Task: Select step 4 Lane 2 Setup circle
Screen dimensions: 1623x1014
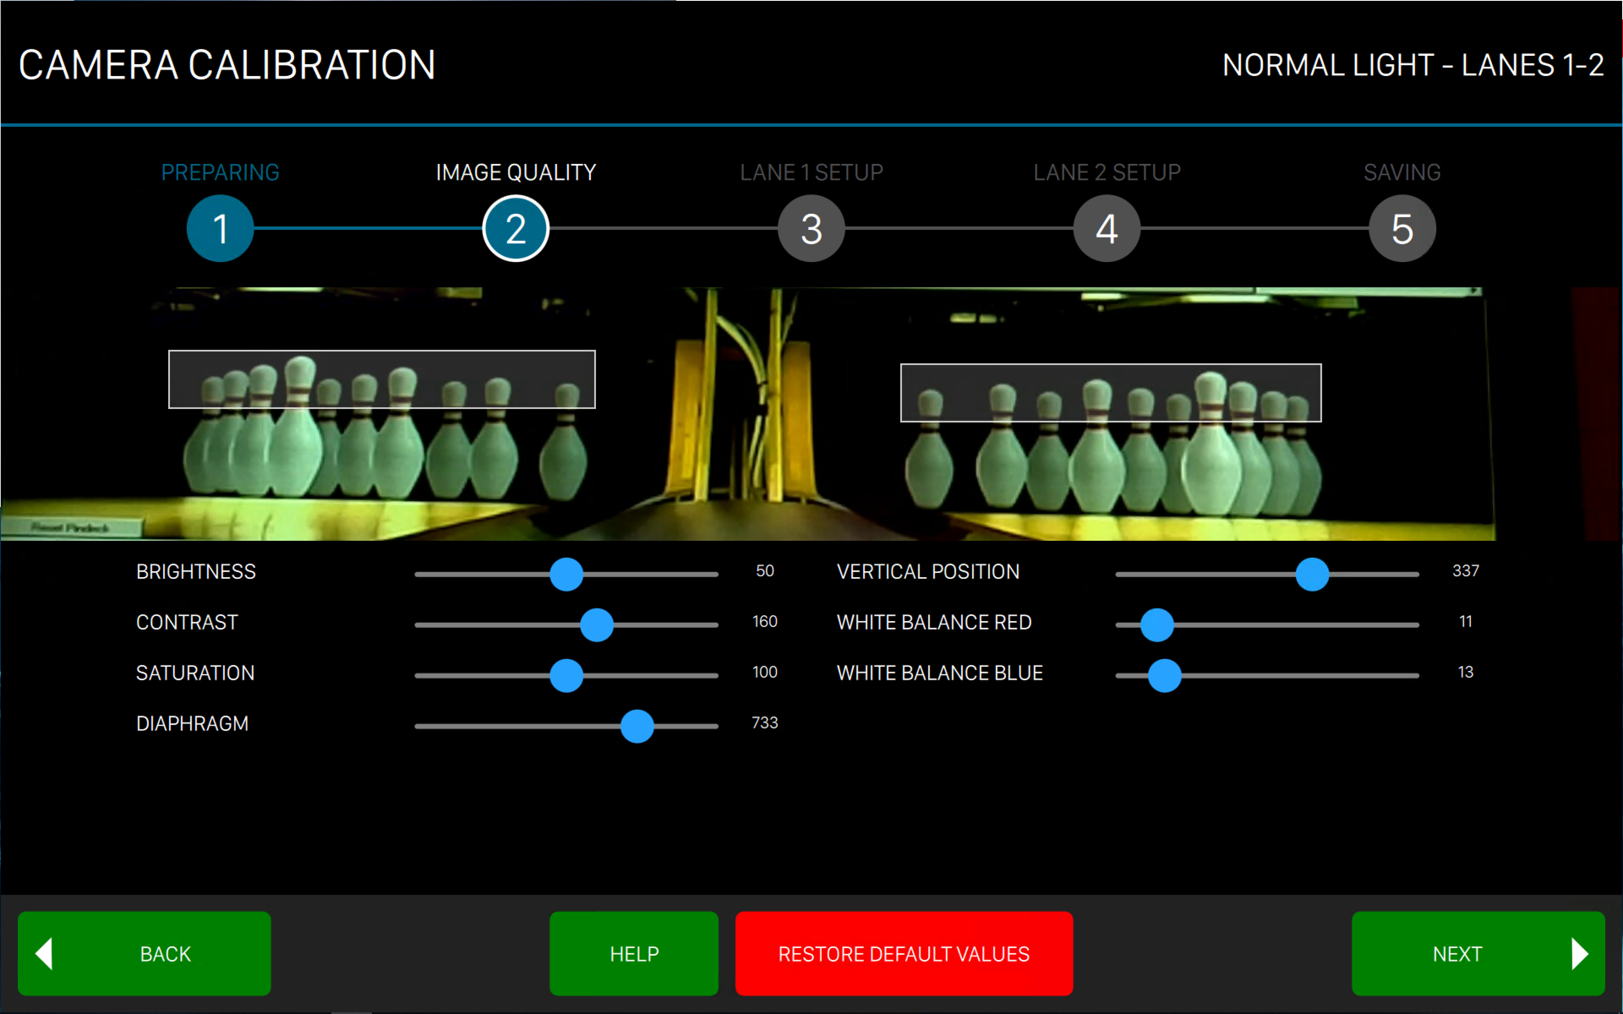Action: coord(1107,229)
